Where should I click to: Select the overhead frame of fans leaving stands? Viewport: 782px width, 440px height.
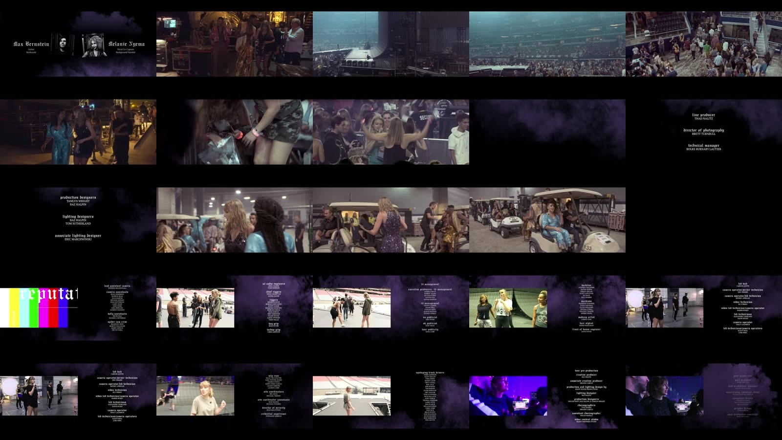(x=704, y=44)
